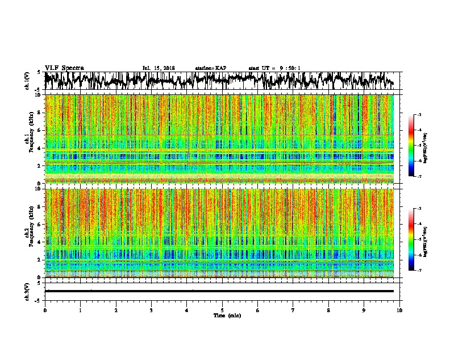Image resolution: width=450 pixels, height=348 pixels.
Task: Click the ch.1 frequency axis "8" tick label
Action: [40, 113]
